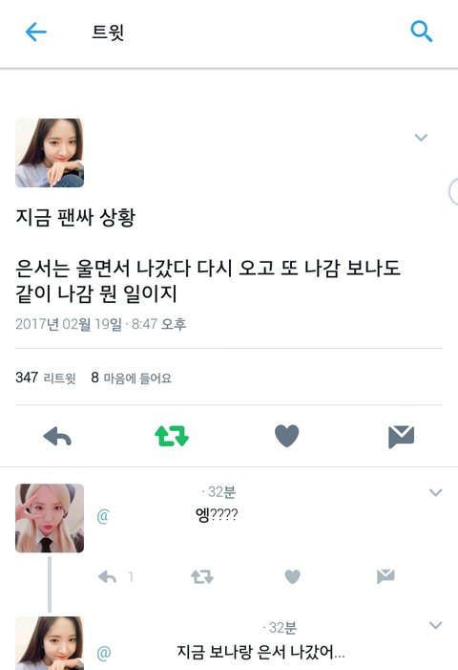458x670 pixels.
Task: Retweet the 엥???? reply
Action: (x=202, y=577)
